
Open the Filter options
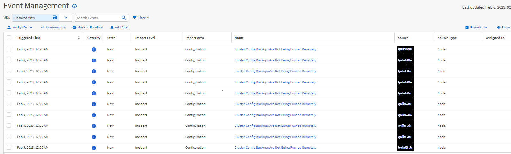(x=139, y=18)
